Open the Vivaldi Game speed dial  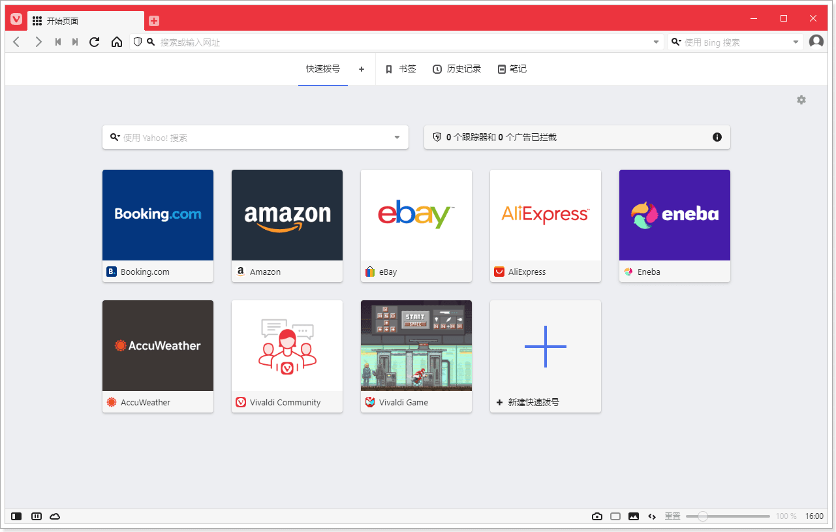(x=416, y=356)
